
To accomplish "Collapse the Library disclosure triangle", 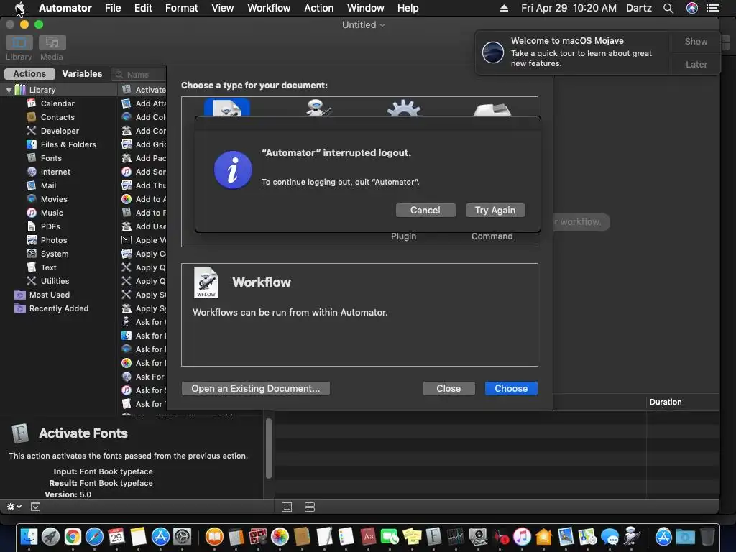I will pos(9,90).
